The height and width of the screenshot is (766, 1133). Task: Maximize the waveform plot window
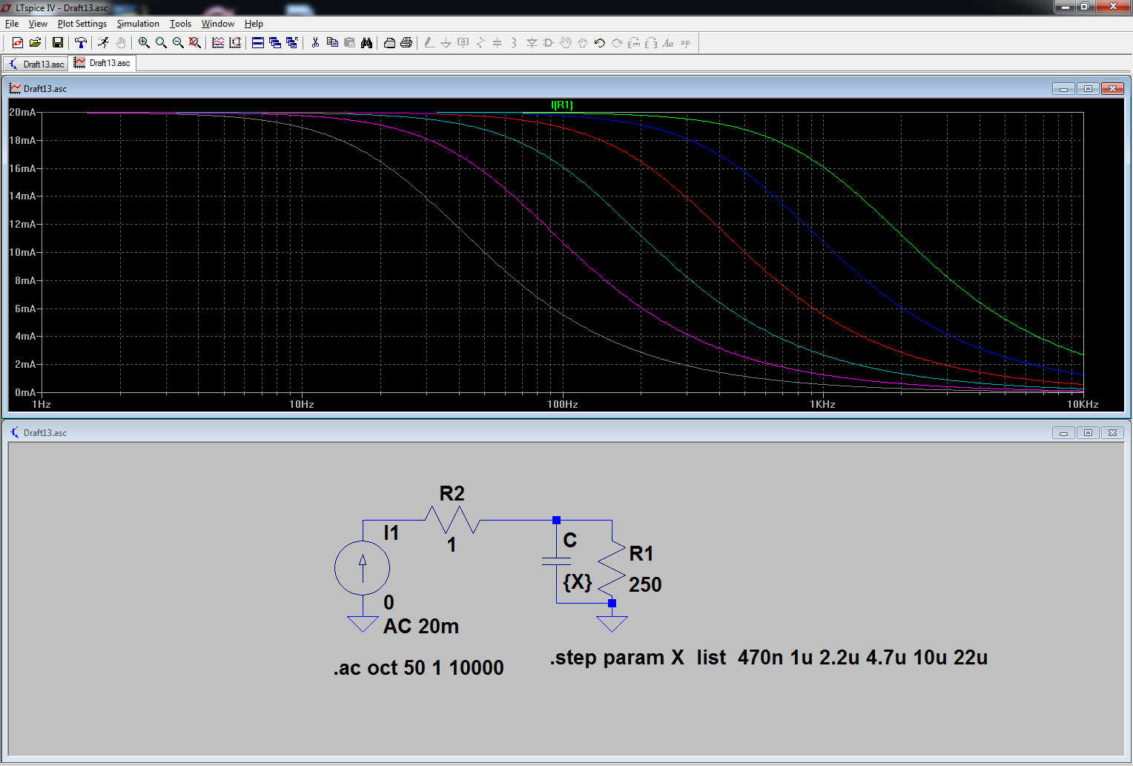1088,89
